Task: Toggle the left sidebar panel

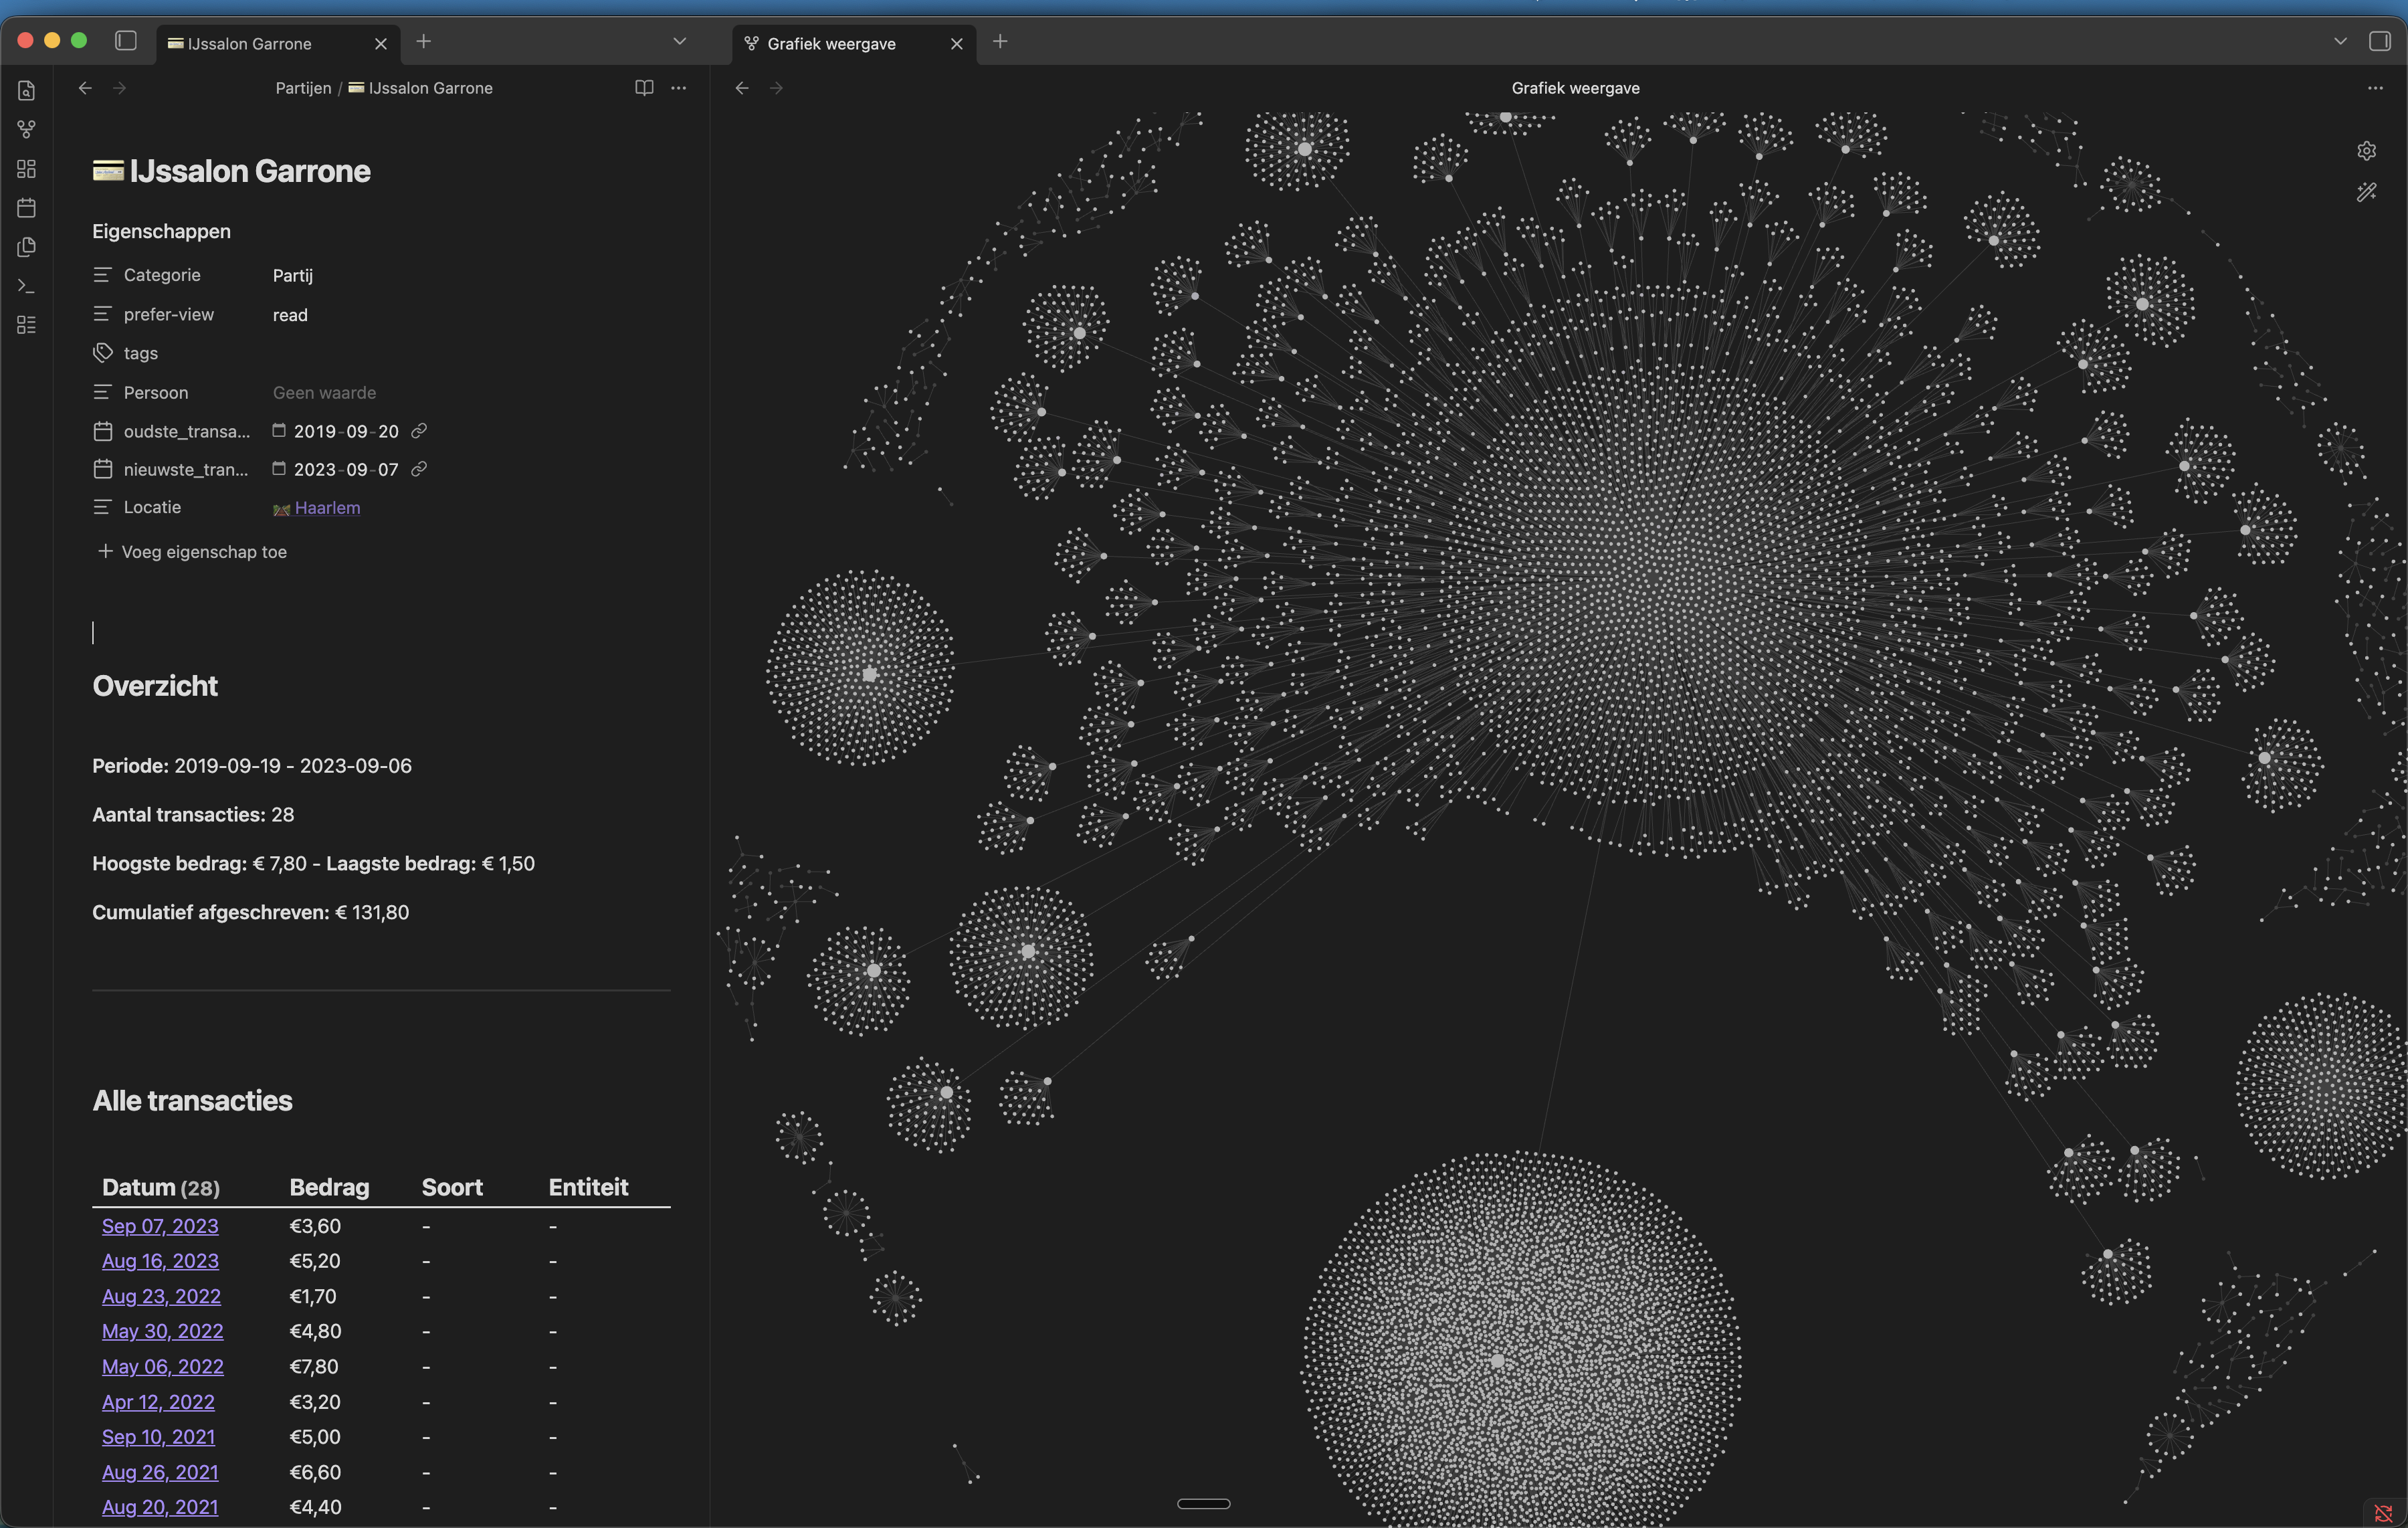Action: (x=126, y=41)
